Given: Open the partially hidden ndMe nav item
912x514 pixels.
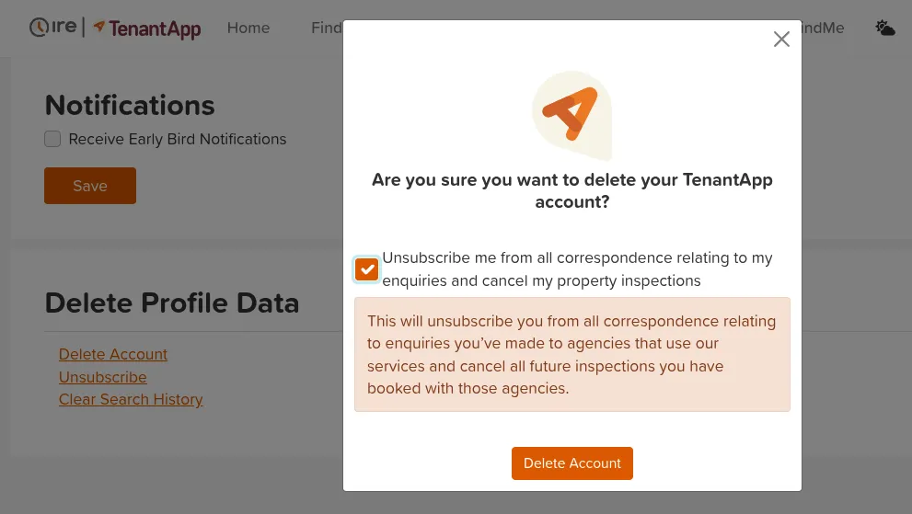Looking at the screenshot, I should [x=823, y=28].
